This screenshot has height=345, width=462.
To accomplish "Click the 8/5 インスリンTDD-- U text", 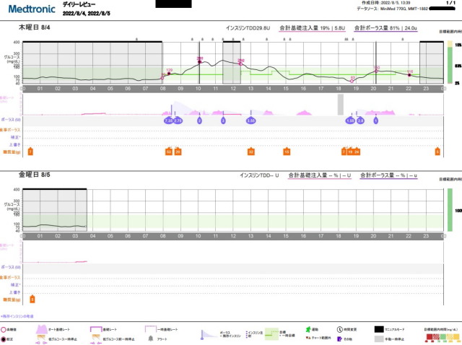I will click(x=259, y=175).
